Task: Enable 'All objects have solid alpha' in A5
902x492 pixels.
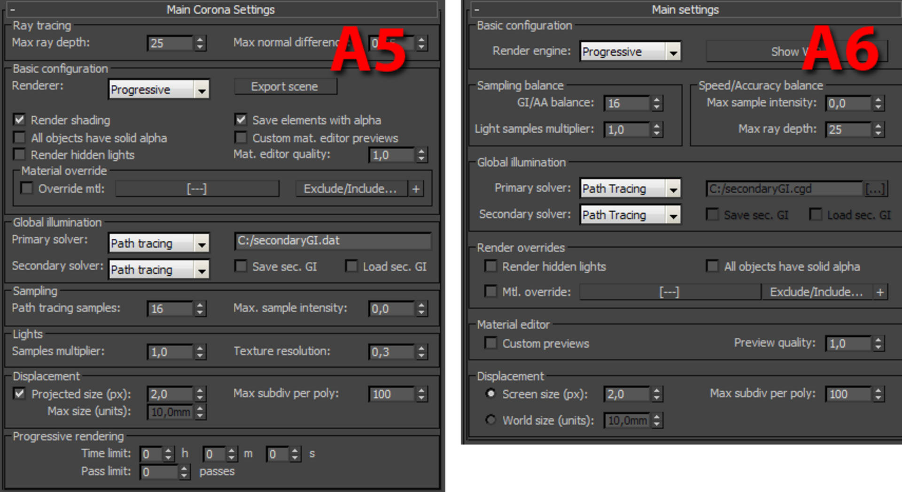Action: click(19, 137)
